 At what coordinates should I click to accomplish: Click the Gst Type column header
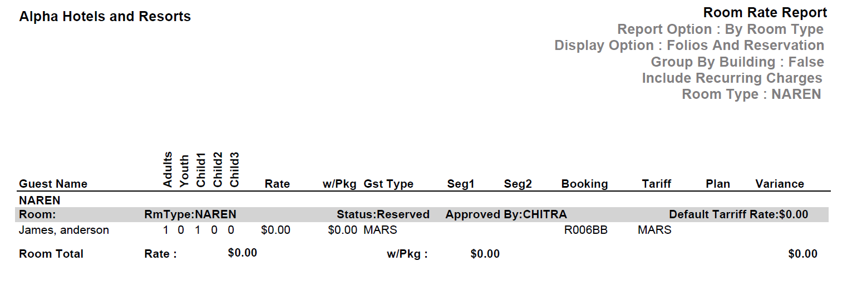[388, 184]
